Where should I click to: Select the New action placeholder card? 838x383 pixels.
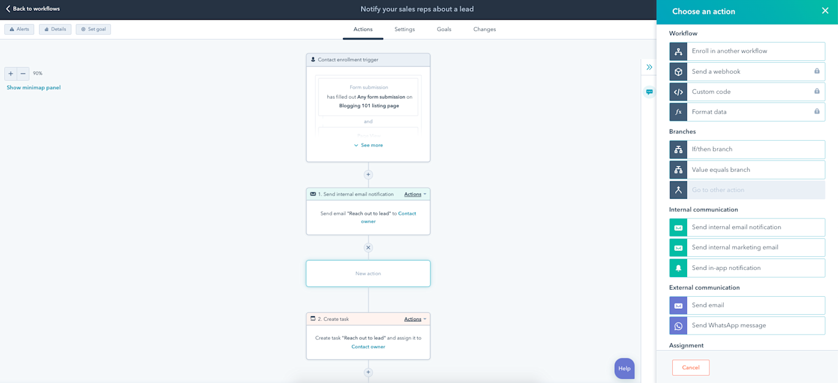coord(368,273)
